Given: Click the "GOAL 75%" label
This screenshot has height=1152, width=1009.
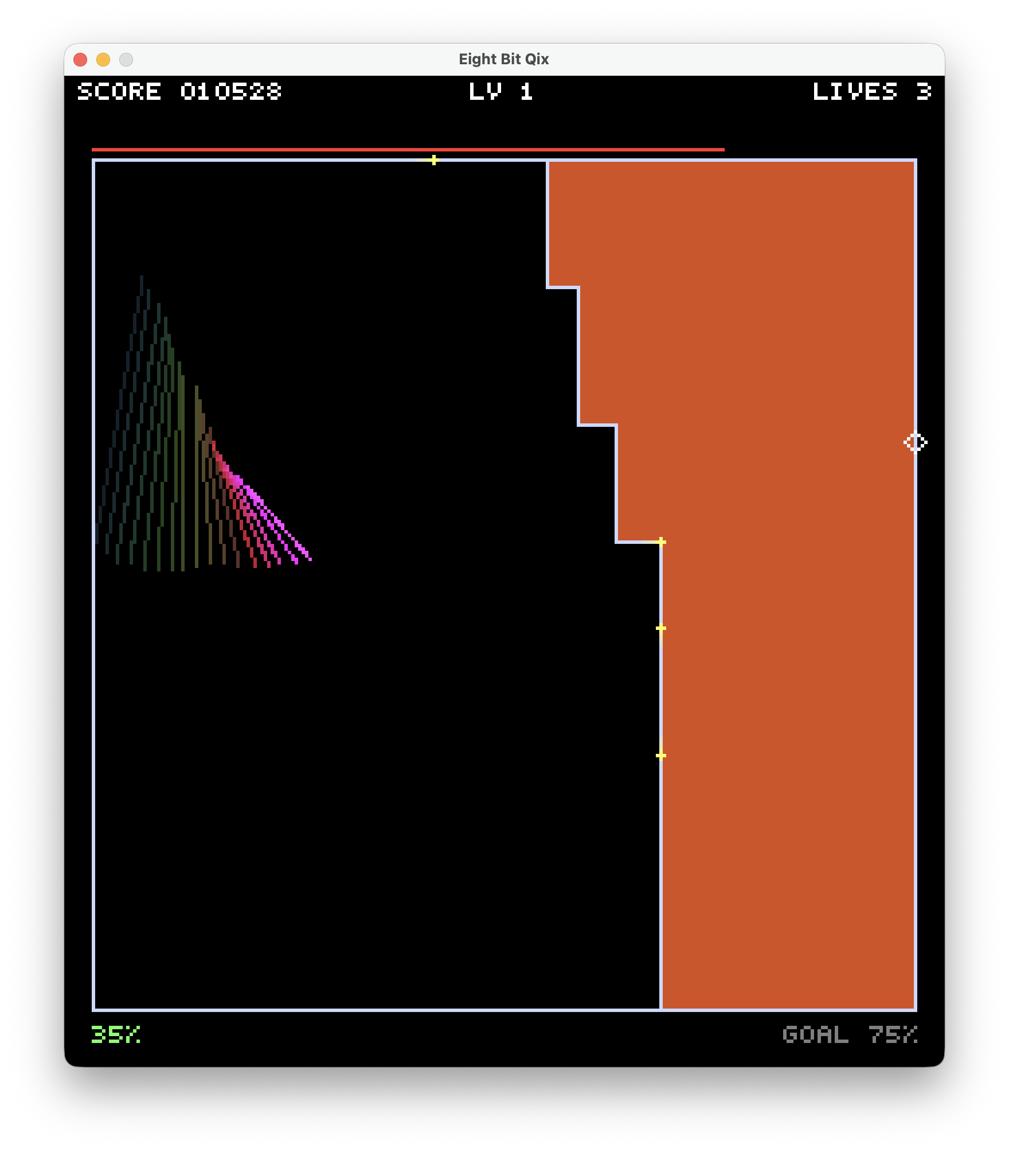Looking at the screenshot, I should (850, 1034).
